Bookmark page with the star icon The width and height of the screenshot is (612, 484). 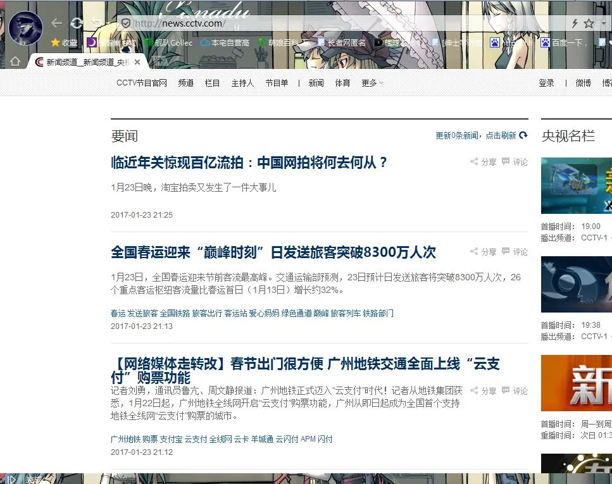tap(589, 23)
